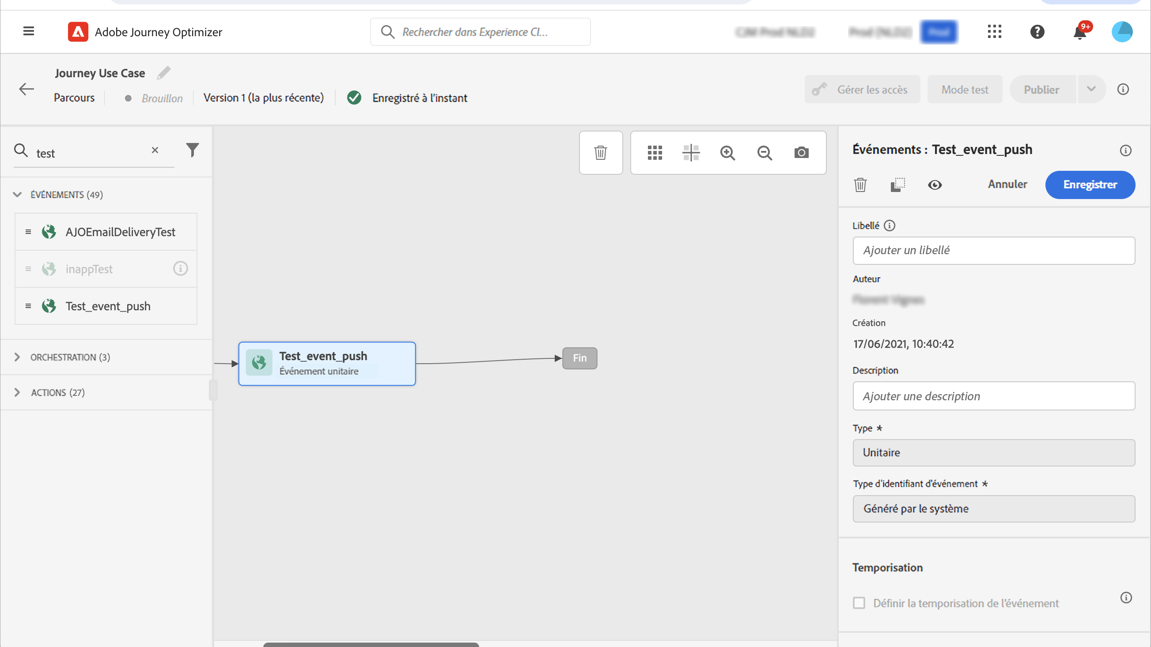Click the Libellé input field
The height and width of the screenshot is (647, 1151).
(x=994, y=251)
